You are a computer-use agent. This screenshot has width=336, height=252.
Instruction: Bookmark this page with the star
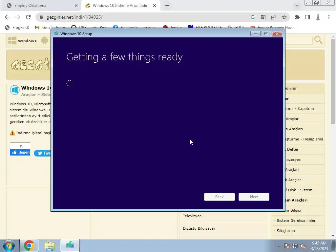pyautogui.click(x=284, y=17)
